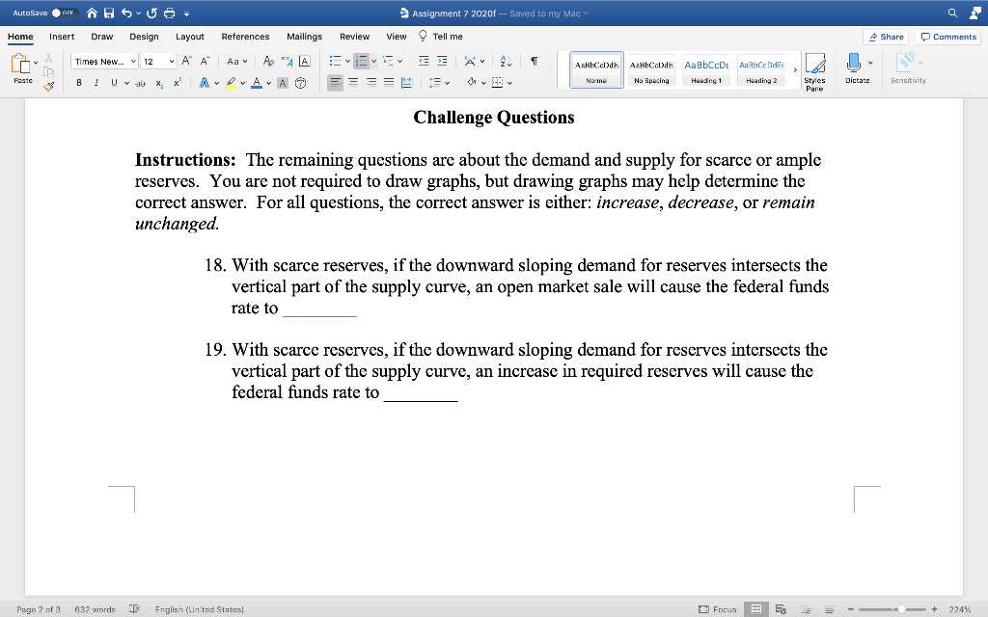
Task: Open the Paste options dropdown arrow
Action: [x=36, y=63]
